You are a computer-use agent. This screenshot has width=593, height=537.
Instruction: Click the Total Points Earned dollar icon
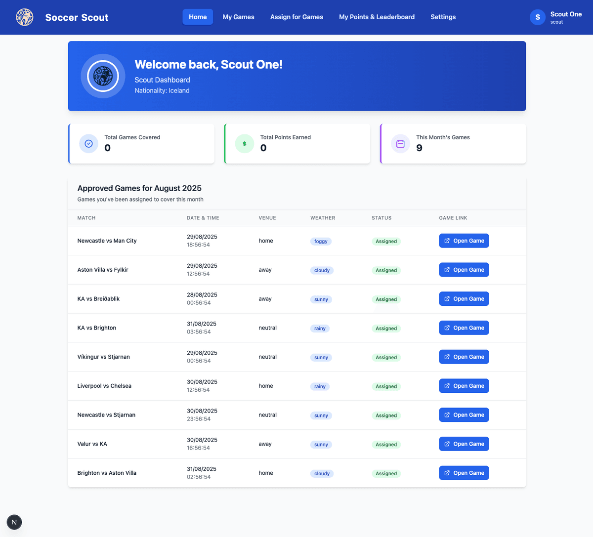[245, 144]
